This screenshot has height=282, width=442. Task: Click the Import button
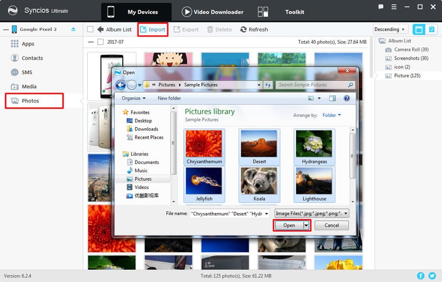click(x=153, y=30)
